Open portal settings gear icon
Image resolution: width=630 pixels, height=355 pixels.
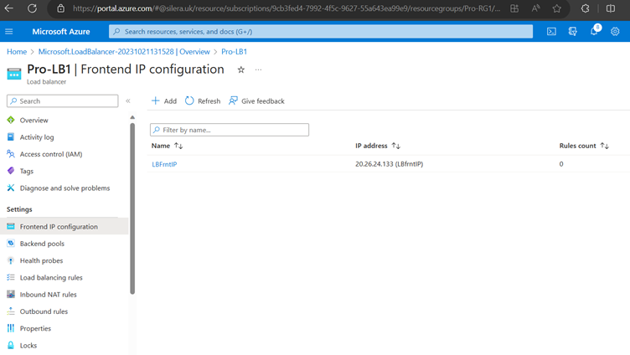[x=615, y=32]
